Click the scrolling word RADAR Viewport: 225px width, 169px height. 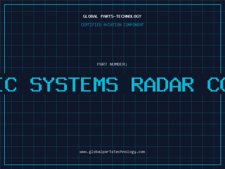163,84
